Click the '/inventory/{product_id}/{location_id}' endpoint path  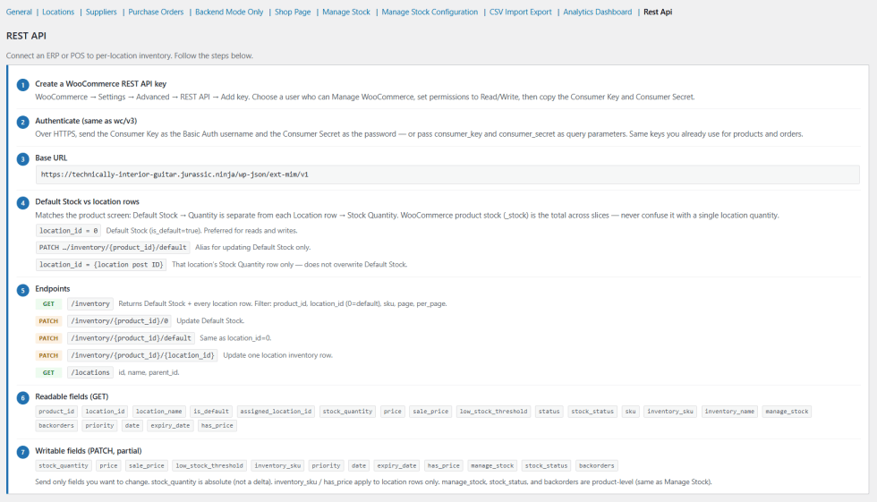[x=142, y=355]
